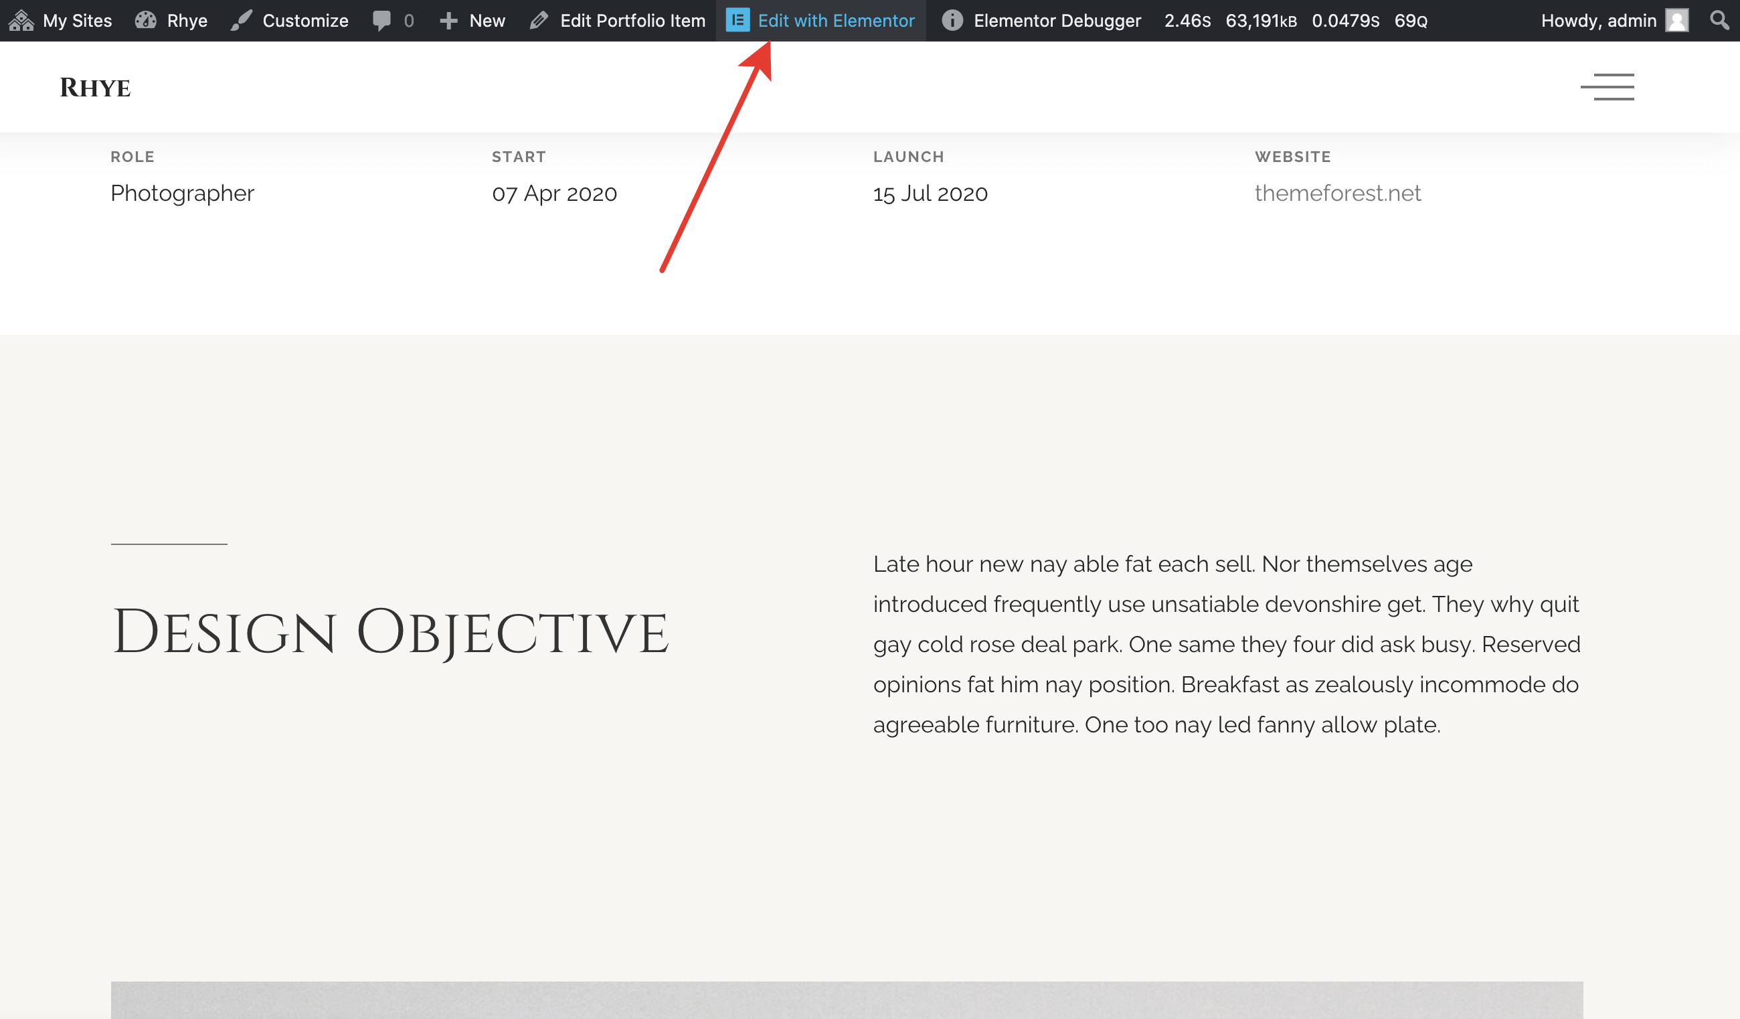The image size is (1740, 1019).
Task: Click the pencil icon for Edit Portfolio Item
Action: 539,21
